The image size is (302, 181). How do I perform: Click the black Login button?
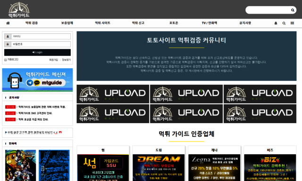point(37,52)
